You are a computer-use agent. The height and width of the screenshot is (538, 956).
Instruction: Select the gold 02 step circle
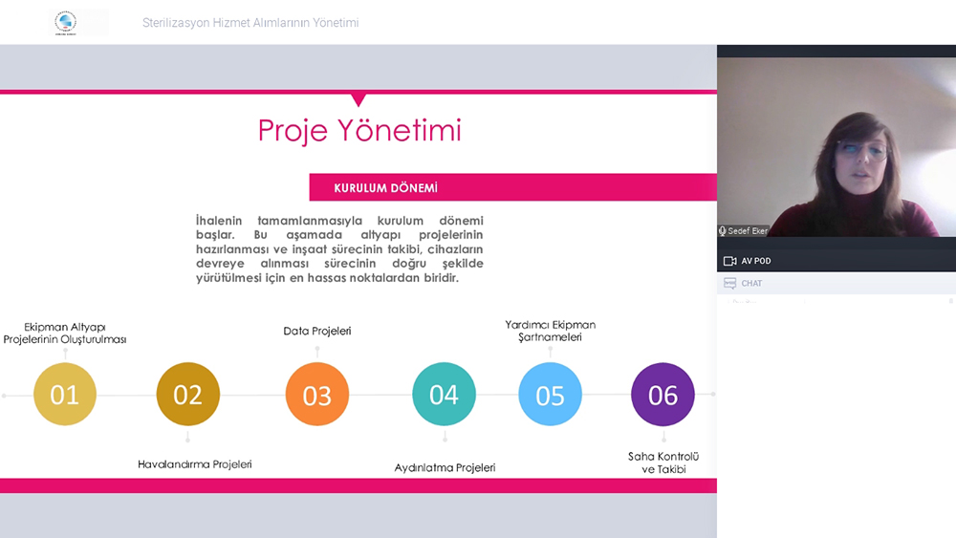187,395
